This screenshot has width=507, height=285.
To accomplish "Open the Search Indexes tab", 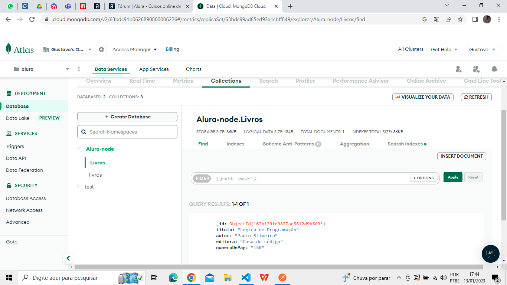I will (x=407, y=144).
